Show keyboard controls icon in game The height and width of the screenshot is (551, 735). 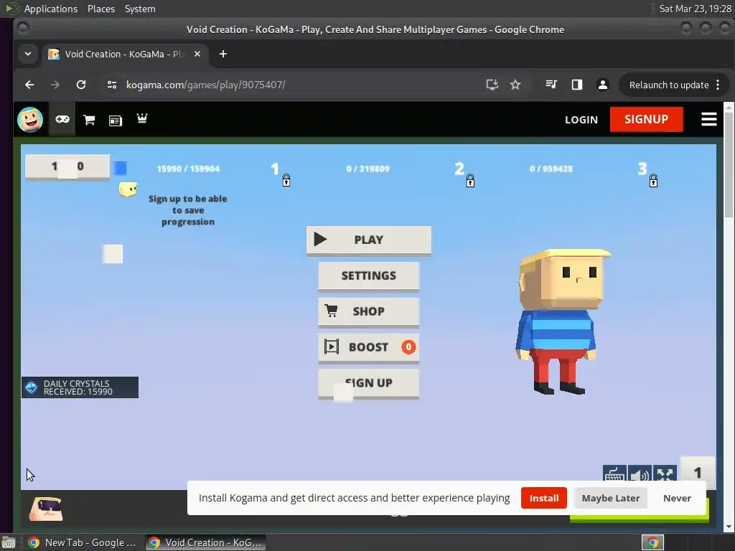(x=614, y=474)
